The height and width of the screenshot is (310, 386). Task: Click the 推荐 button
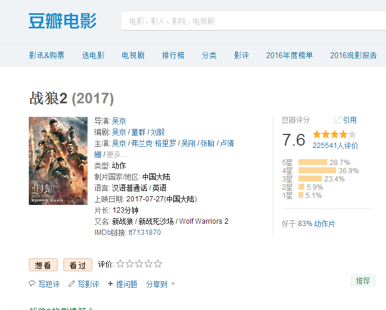tap(363, 281)
